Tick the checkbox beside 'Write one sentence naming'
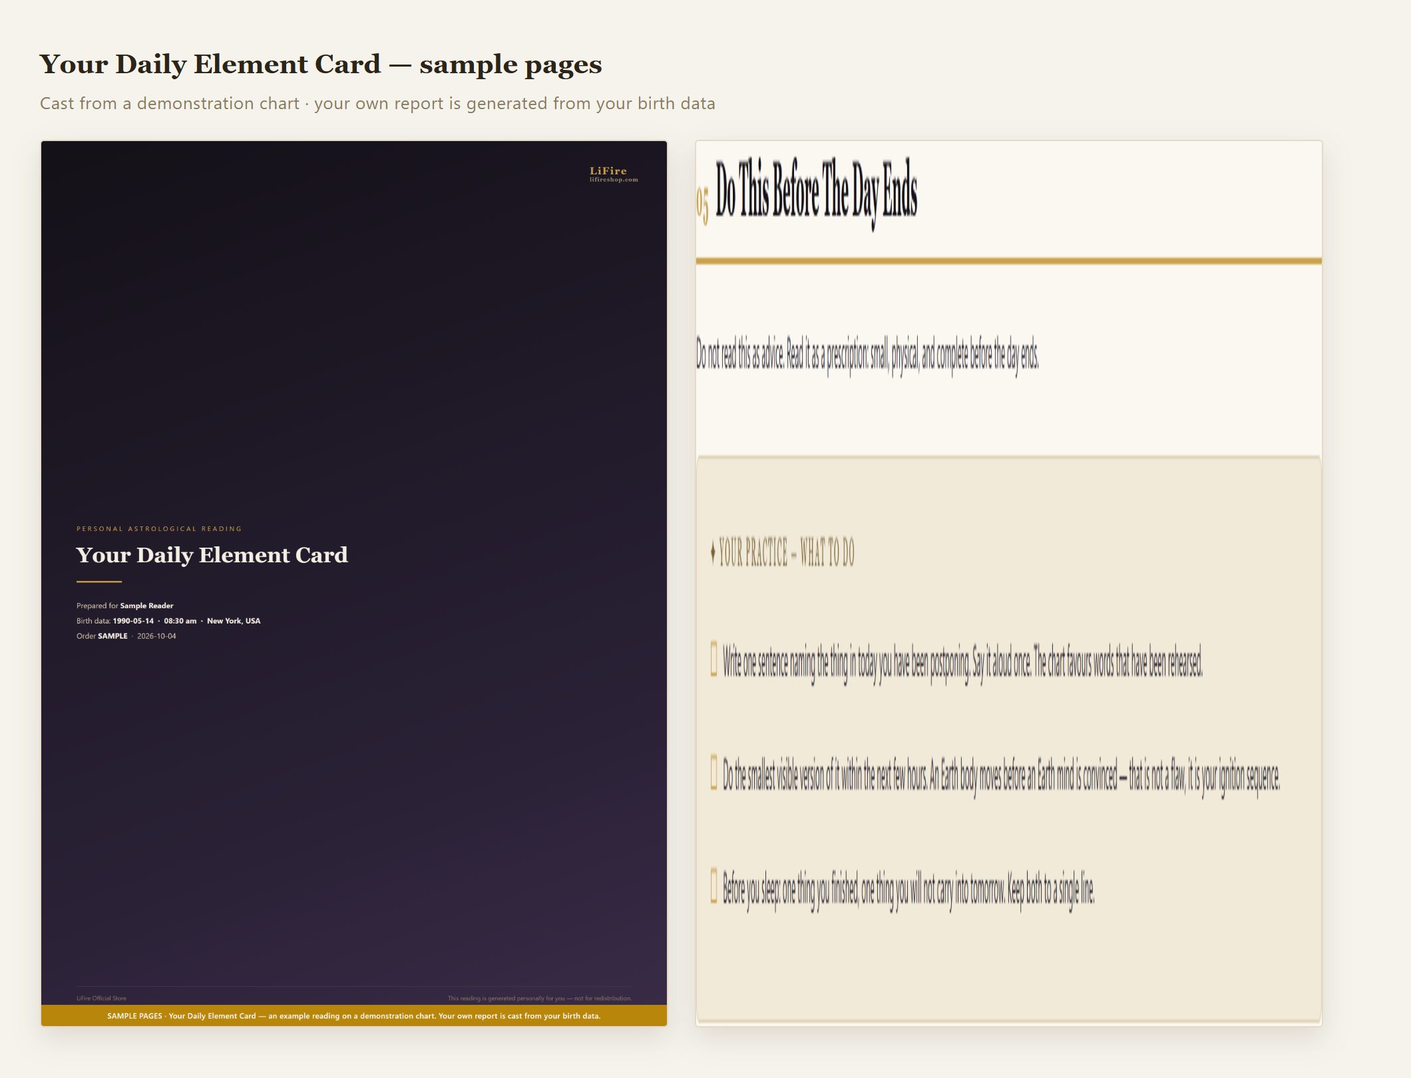Screen dimensions: 1411x1078 point(713,659)
